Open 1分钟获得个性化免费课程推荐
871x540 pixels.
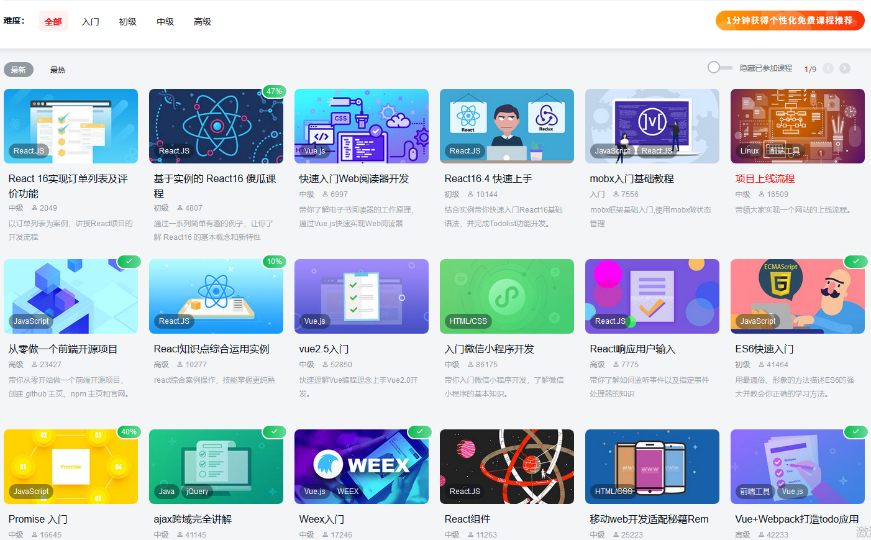(790, 21)
